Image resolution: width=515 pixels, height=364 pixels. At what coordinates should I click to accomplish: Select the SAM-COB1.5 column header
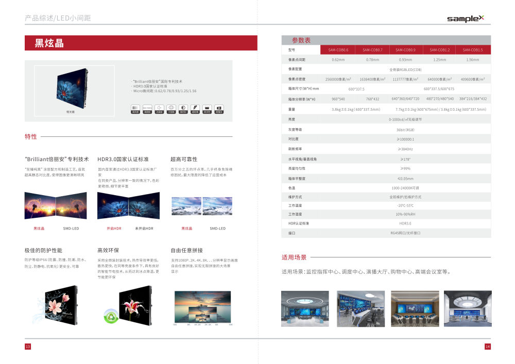(473, 50)
